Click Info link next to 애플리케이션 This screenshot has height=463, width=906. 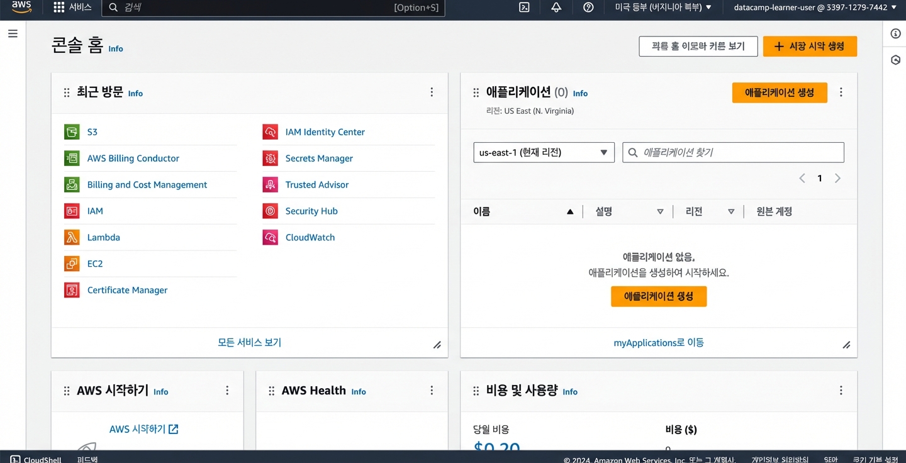click(x=580, y=94)
